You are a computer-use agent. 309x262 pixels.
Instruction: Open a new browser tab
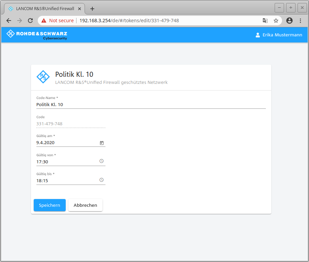[x=92, y=9]
